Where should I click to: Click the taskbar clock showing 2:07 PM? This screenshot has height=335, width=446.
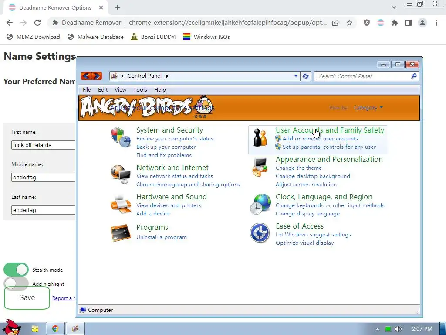(422, 329)
